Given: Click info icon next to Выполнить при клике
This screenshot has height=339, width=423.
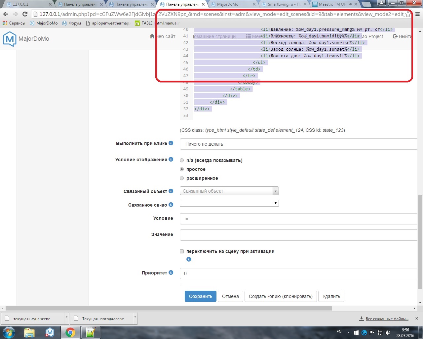Looking at the screenshot, I should click(x=171, y=143).
